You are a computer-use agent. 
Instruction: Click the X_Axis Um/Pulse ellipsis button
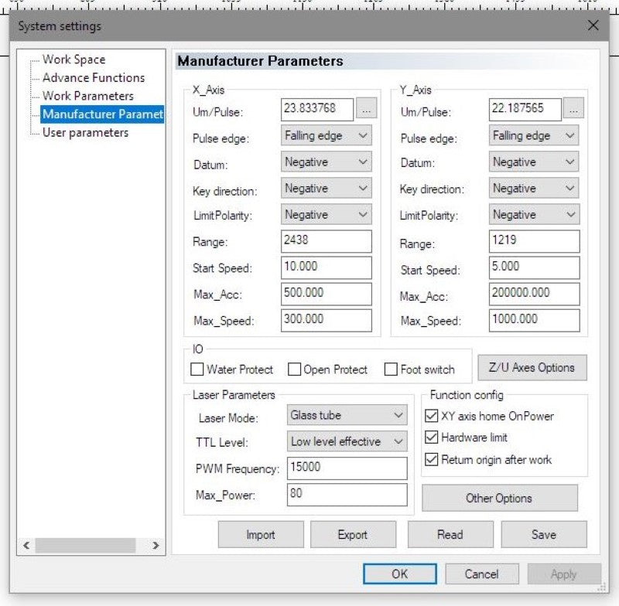[366, 111]
